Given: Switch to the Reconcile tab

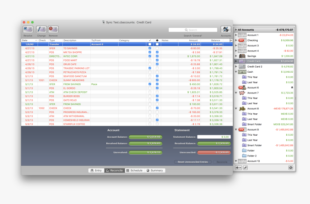Looking at the screenshot, I should pos(115,171).
